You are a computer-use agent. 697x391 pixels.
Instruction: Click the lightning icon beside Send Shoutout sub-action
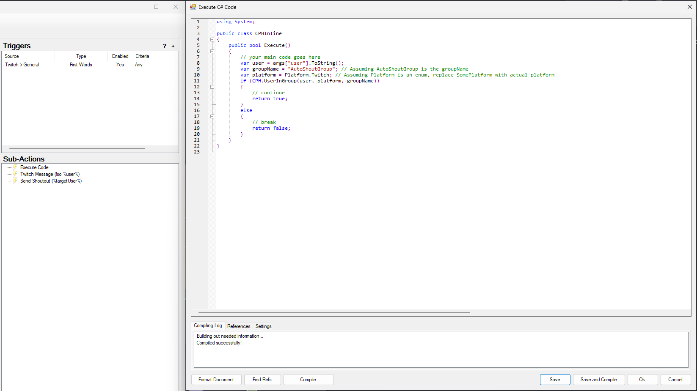15,180
